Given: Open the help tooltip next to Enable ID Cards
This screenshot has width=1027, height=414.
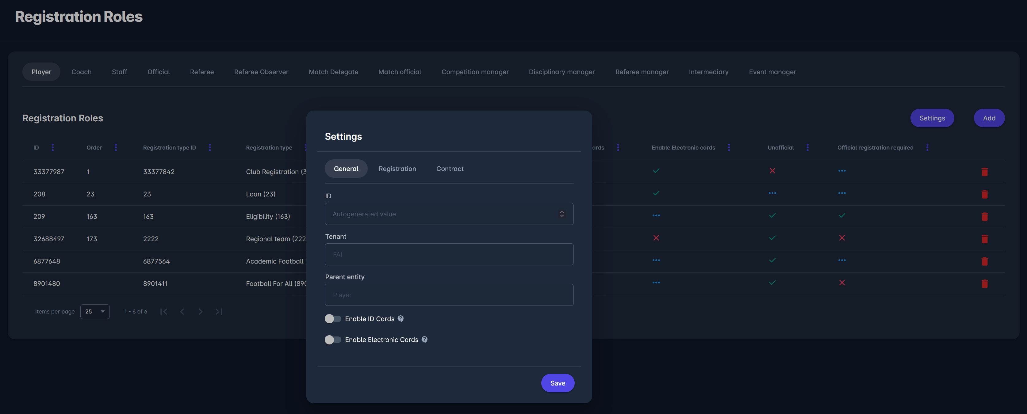Looking at the screenshot, I should (401, 319).
